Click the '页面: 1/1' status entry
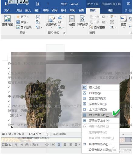 pyautogui.click(x=7, y=145)
